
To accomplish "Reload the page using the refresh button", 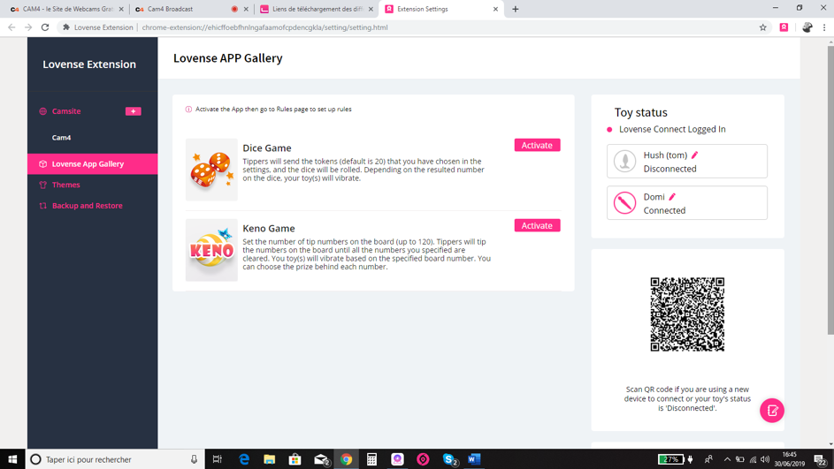I will coord(45,27).
